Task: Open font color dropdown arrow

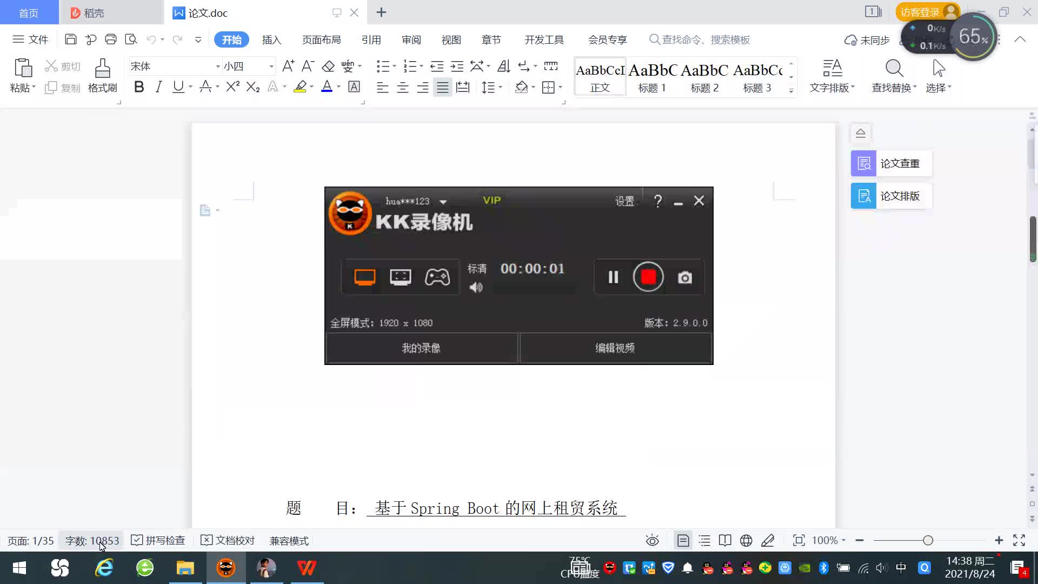Action: [x=339, y=87]
